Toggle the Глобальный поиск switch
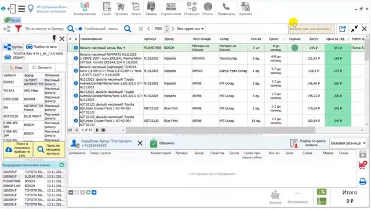371x209 pixels. (x=78, y=28)
